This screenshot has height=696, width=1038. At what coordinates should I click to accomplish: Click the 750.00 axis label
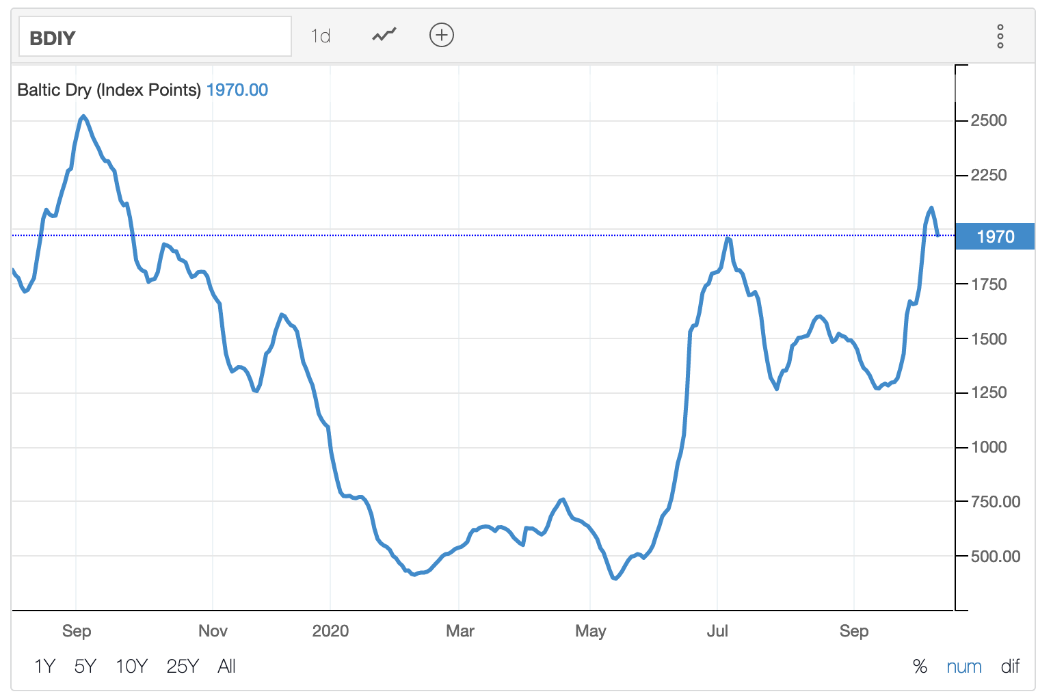[996, 502]
